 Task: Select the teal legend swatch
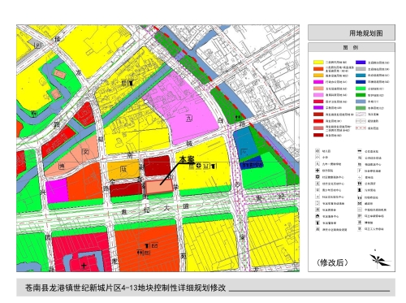[361, 76]
